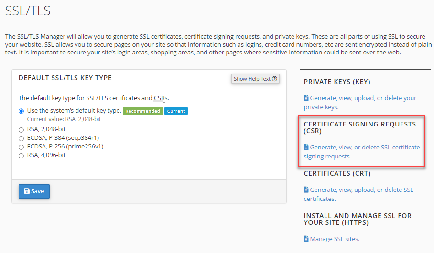Click the blue Current badge
Viewport: 434px width, 253px height.
[x=176, y=111]
